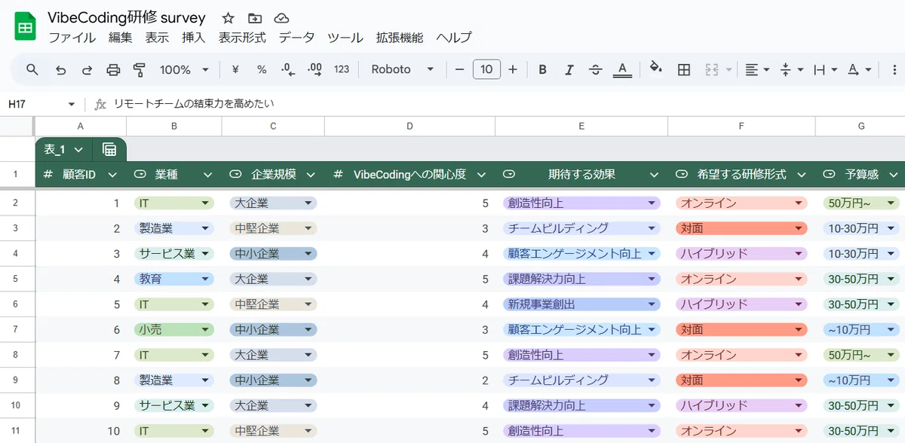Viewport: 905px width, 443px height.
Task: Format as yen currency
Action: (x=235, y=69)
